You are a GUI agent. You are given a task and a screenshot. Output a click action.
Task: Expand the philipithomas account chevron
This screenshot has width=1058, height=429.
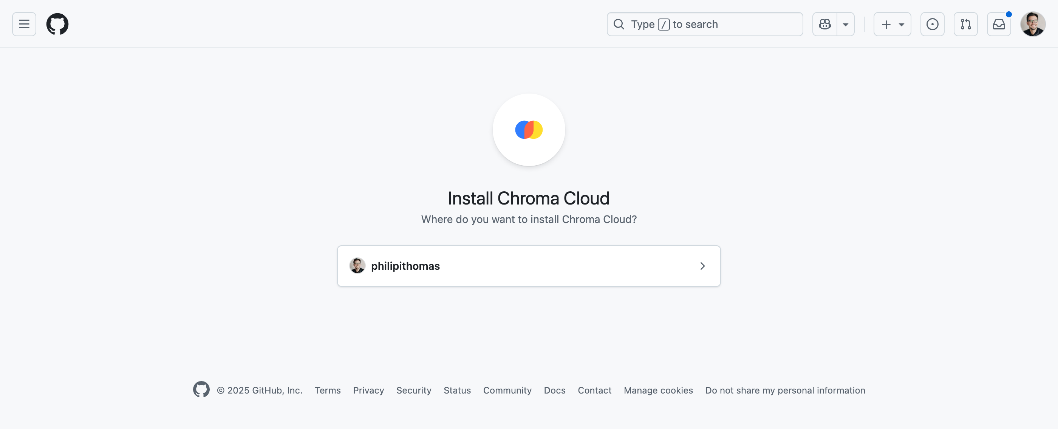tap(702, 266)
